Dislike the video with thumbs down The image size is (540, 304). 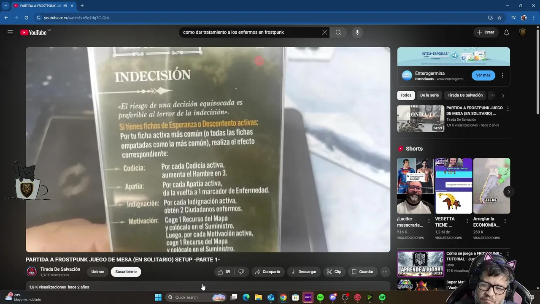241,272
